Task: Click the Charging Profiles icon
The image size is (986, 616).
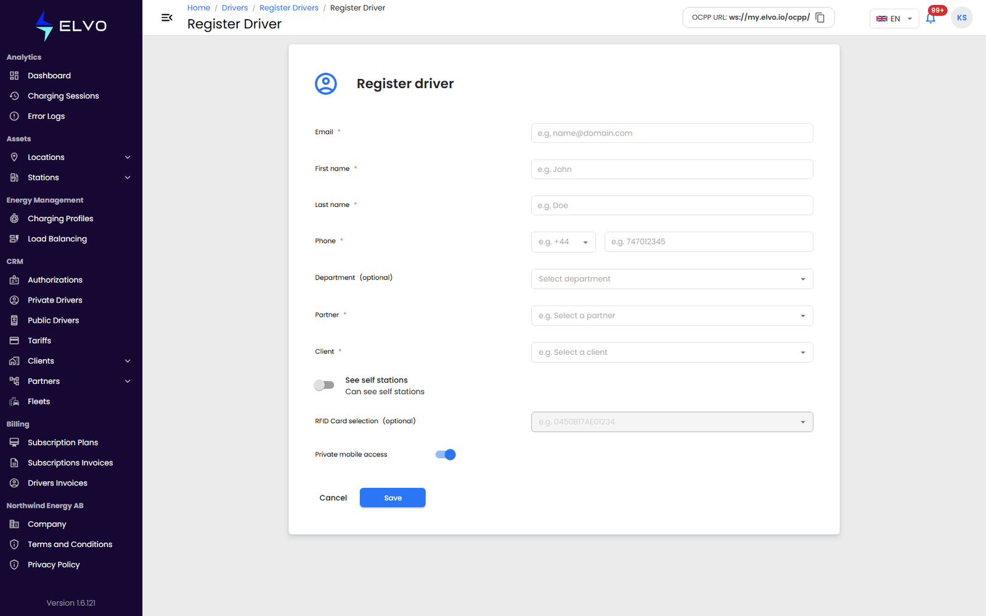Action: pyautogui.click(x=14, y=219)
